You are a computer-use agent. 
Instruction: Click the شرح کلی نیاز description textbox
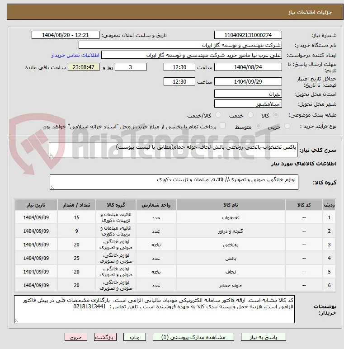coord(173,150)
